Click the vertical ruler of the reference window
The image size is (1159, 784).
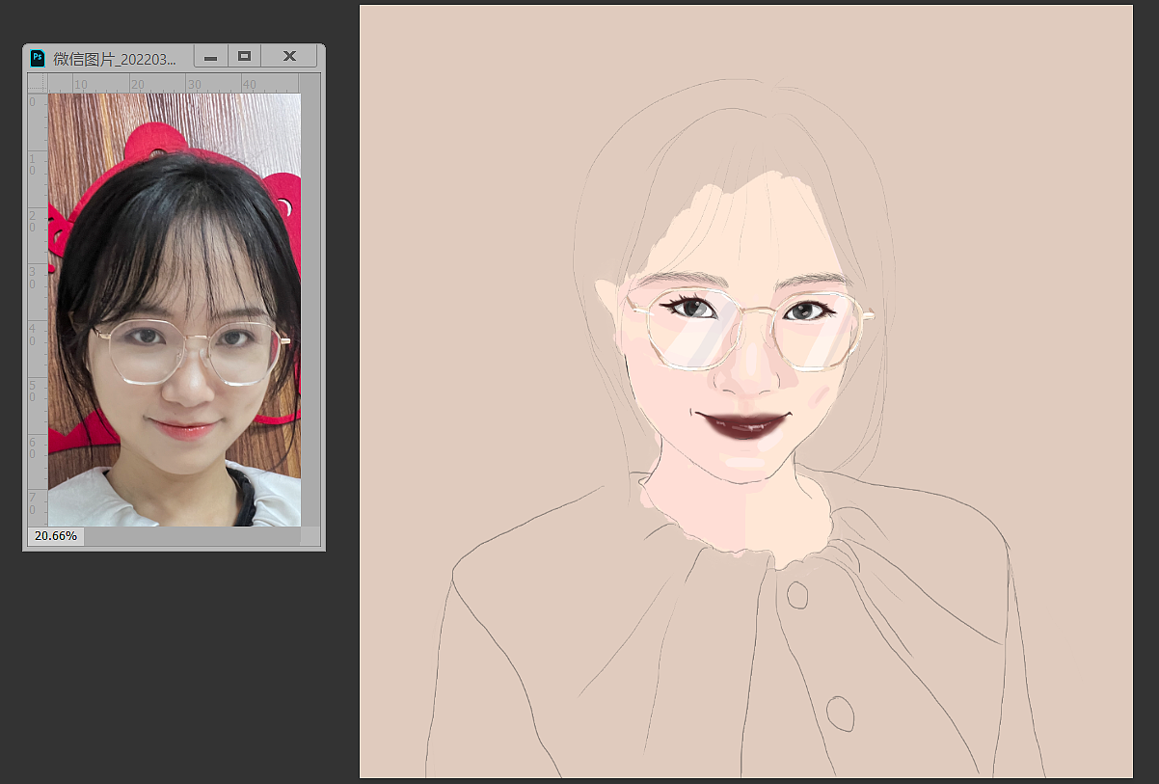coord(38,310)
